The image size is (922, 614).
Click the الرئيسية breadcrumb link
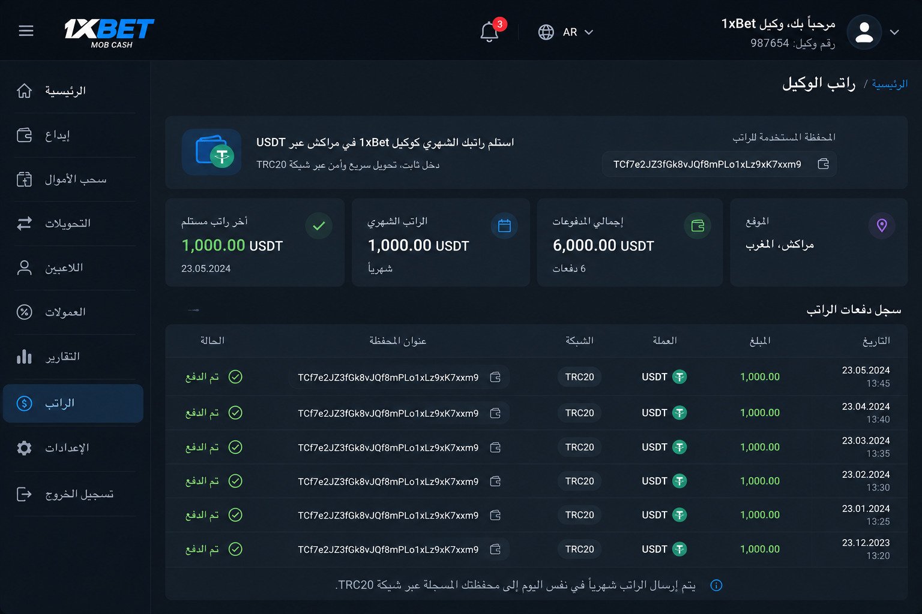point(890,85)
